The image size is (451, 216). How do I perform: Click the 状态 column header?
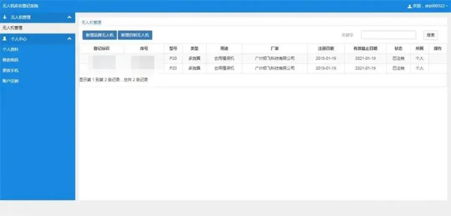(398, 48)
